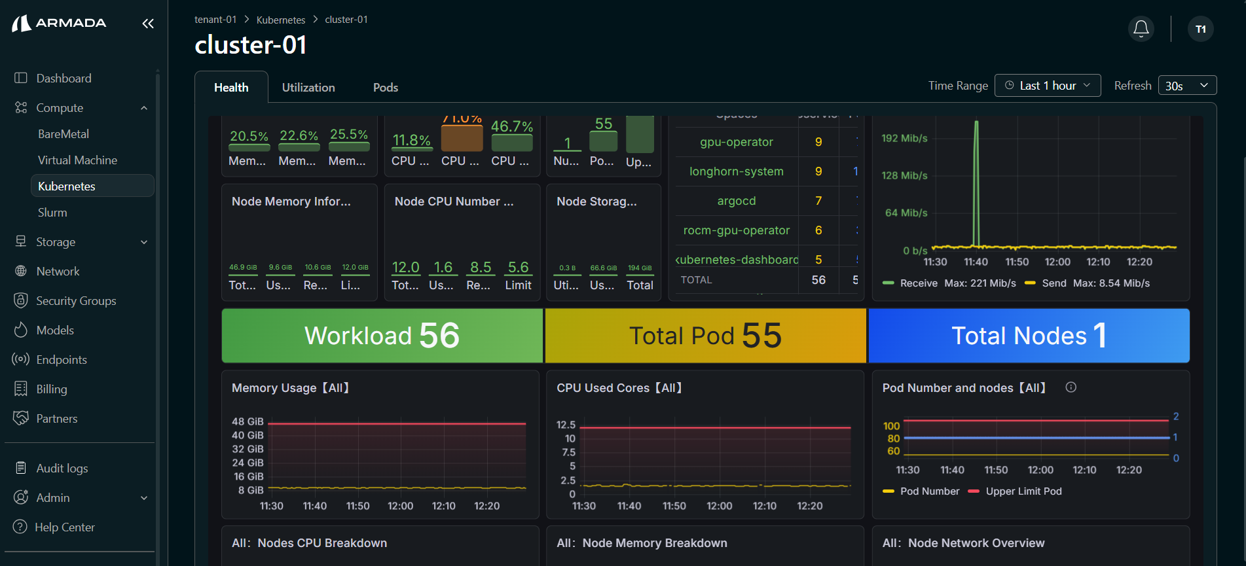Click longhorn-system namespace row
This screenshot has height=566, width=1246.
pos(737,171)
